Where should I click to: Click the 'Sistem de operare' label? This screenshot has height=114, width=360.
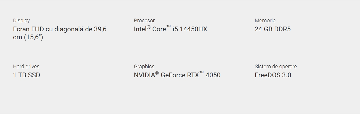tap(276, 66)
